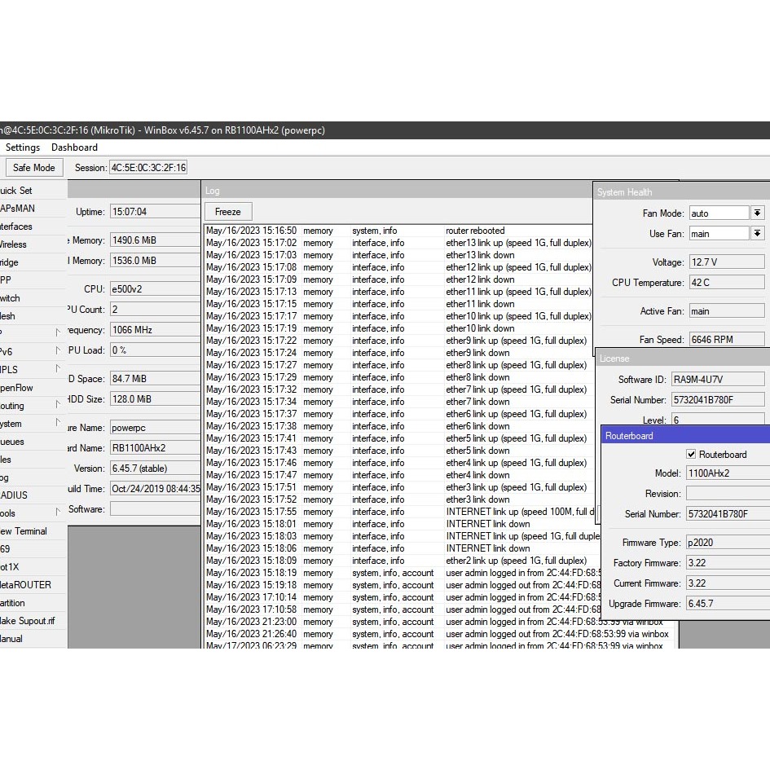Screen dimensions: 770x770
Task: Toggle the Safe Mode button
Action: [33, 168]
